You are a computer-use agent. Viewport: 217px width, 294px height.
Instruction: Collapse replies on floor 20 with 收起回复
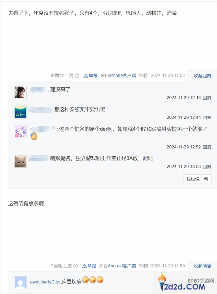202,266
